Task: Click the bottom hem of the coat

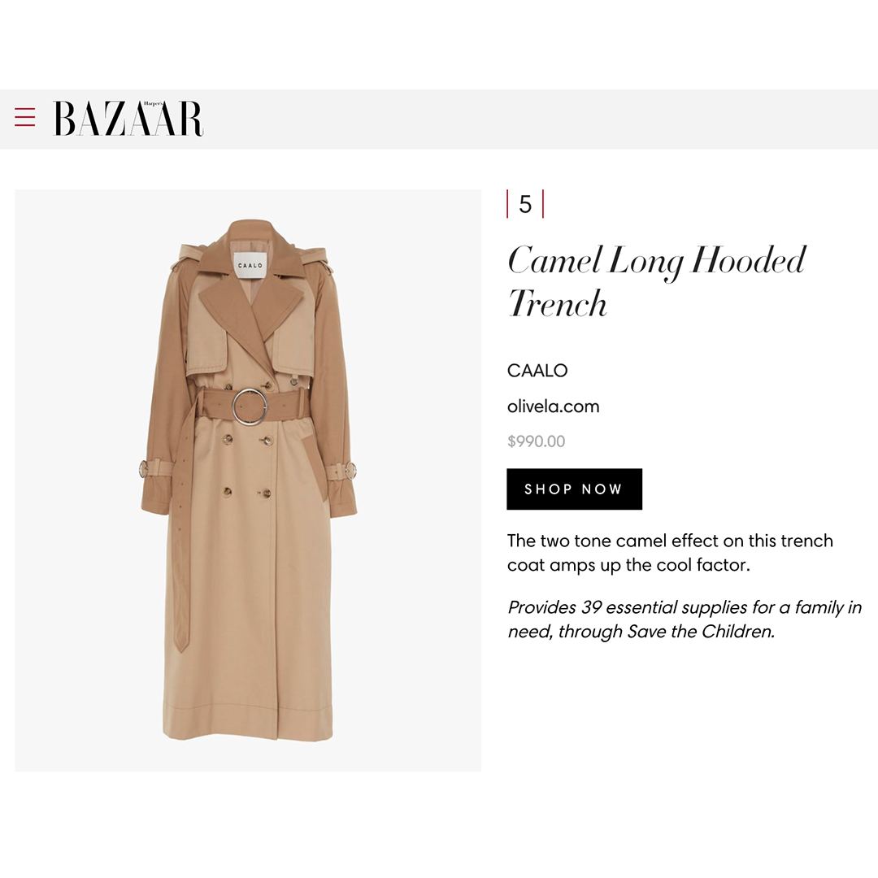Action: [247, 724]
